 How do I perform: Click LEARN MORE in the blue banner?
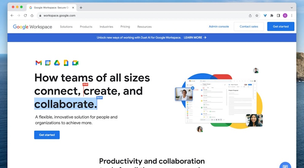click(193, 37)
